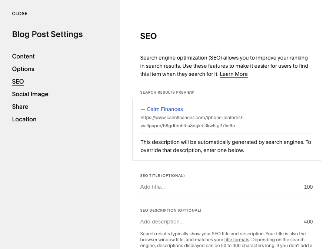333x249 pixels.
Task: Click the Calm Finances preview title
Action: coord(162,109)
